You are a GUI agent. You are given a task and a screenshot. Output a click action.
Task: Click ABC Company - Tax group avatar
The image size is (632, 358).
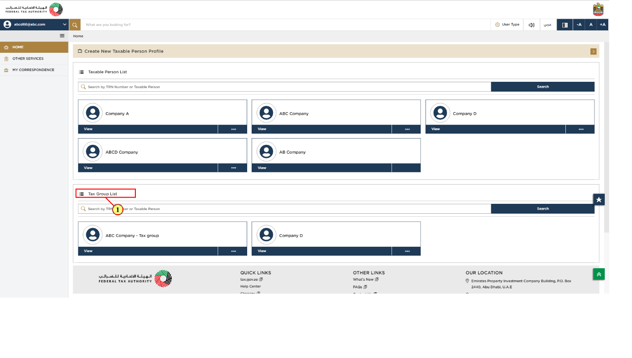(x=93, y=235)
